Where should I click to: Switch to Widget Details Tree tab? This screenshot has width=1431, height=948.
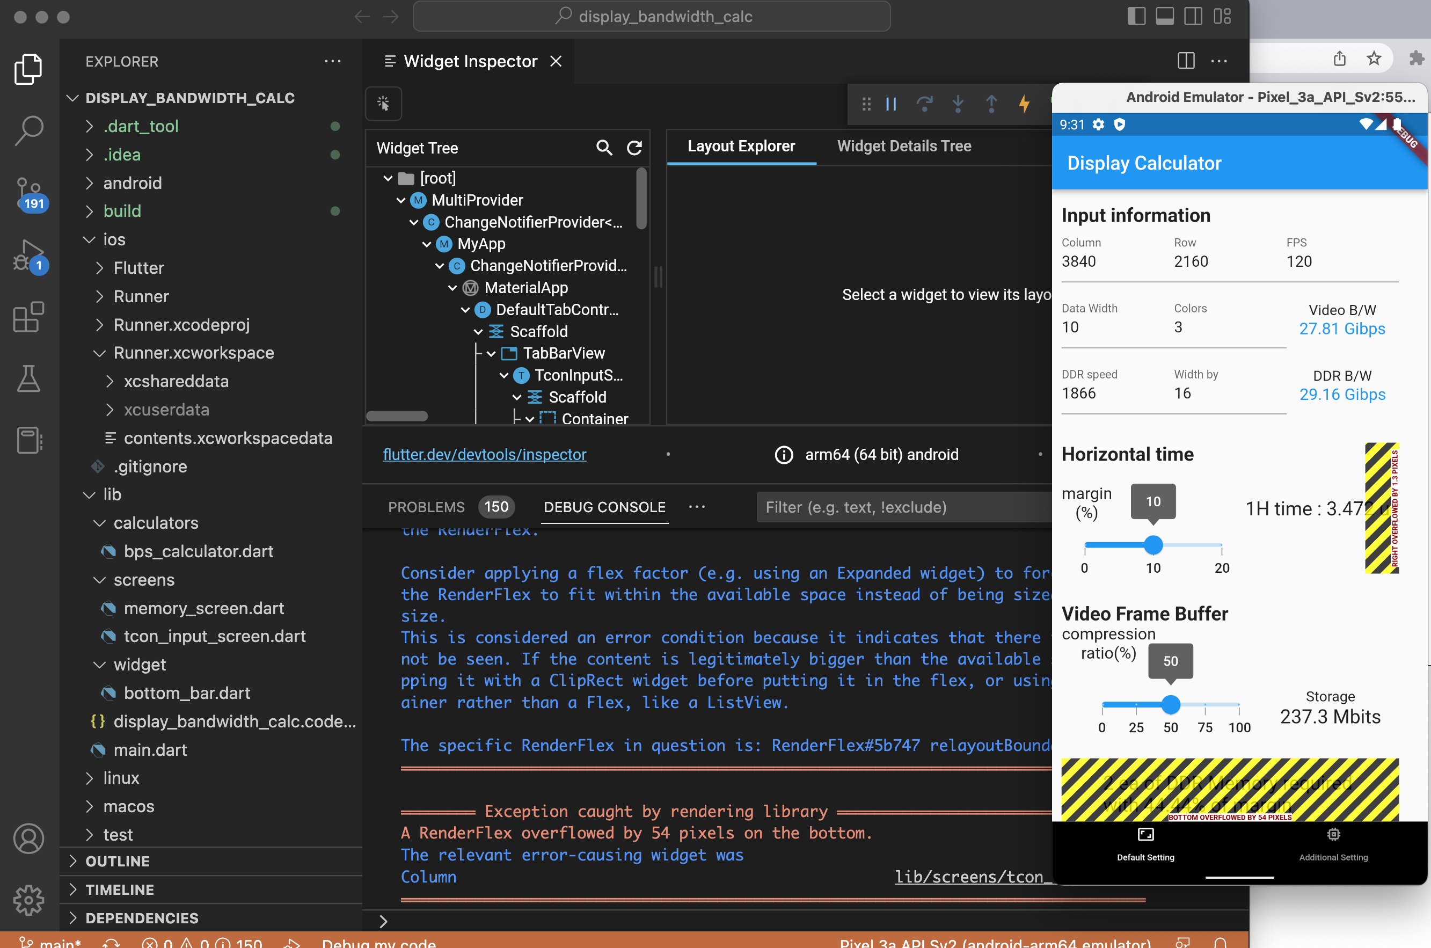coord(904,145)
